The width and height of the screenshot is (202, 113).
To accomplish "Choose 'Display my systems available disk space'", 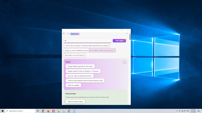I will click(76, 50).
